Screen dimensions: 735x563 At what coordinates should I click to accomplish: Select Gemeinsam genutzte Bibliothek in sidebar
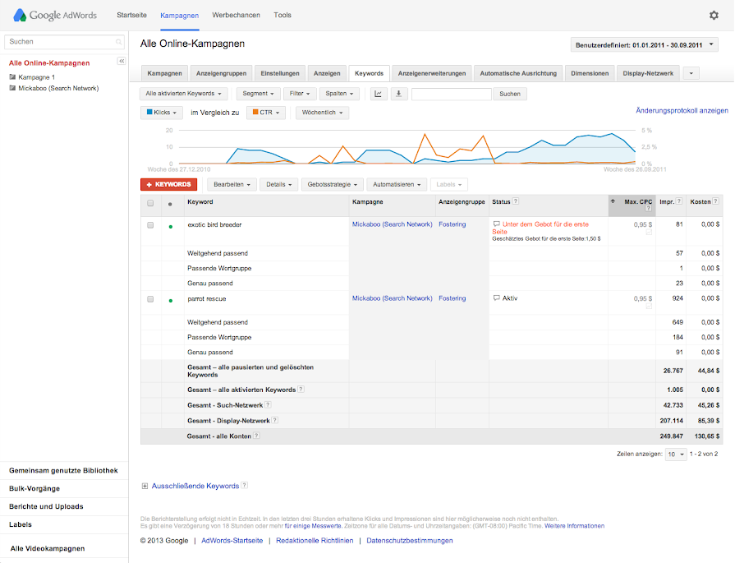tap(64, 471)
